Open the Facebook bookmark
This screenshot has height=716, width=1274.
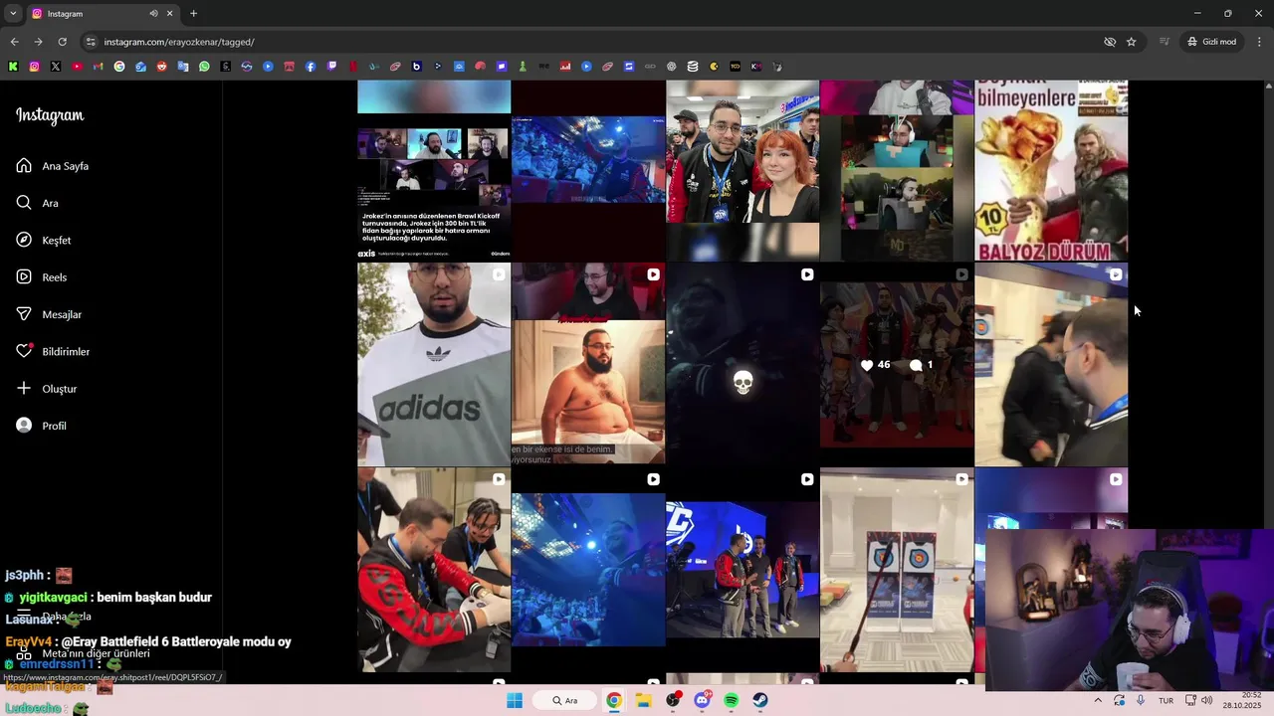pos(311,67)
